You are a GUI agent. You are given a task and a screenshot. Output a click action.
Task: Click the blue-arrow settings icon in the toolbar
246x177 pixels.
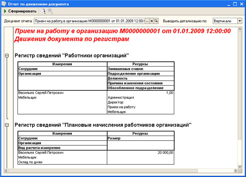(x=43, y=11)
